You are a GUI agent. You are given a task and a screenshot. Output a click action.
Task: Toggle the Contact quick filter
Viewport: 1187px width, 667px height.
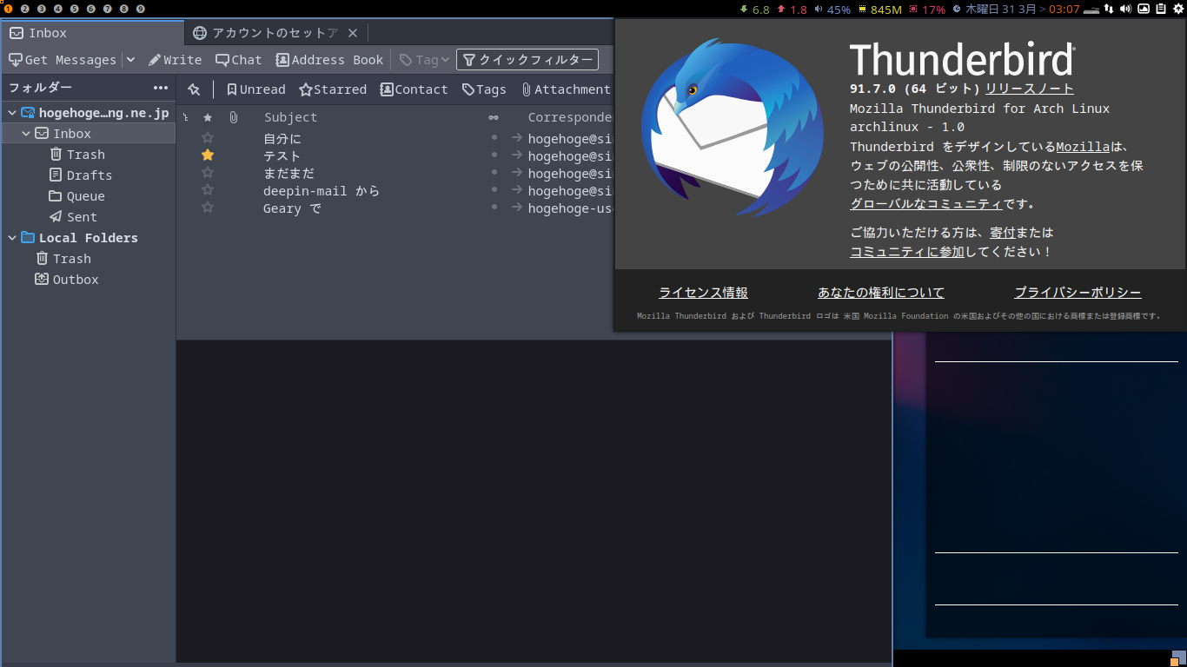click(x=414, y=89)
